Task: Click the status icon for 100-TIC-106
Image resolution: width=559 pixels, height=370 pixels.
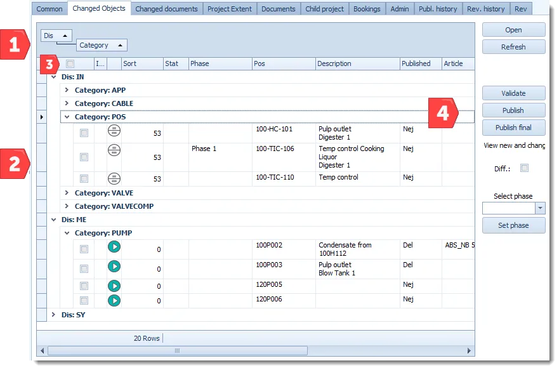Action: point(114,150)
